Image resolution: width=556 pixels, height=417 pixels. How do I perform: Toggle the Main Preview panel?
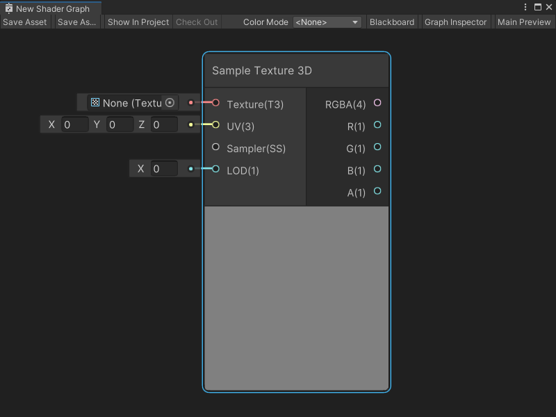[524, 22]
